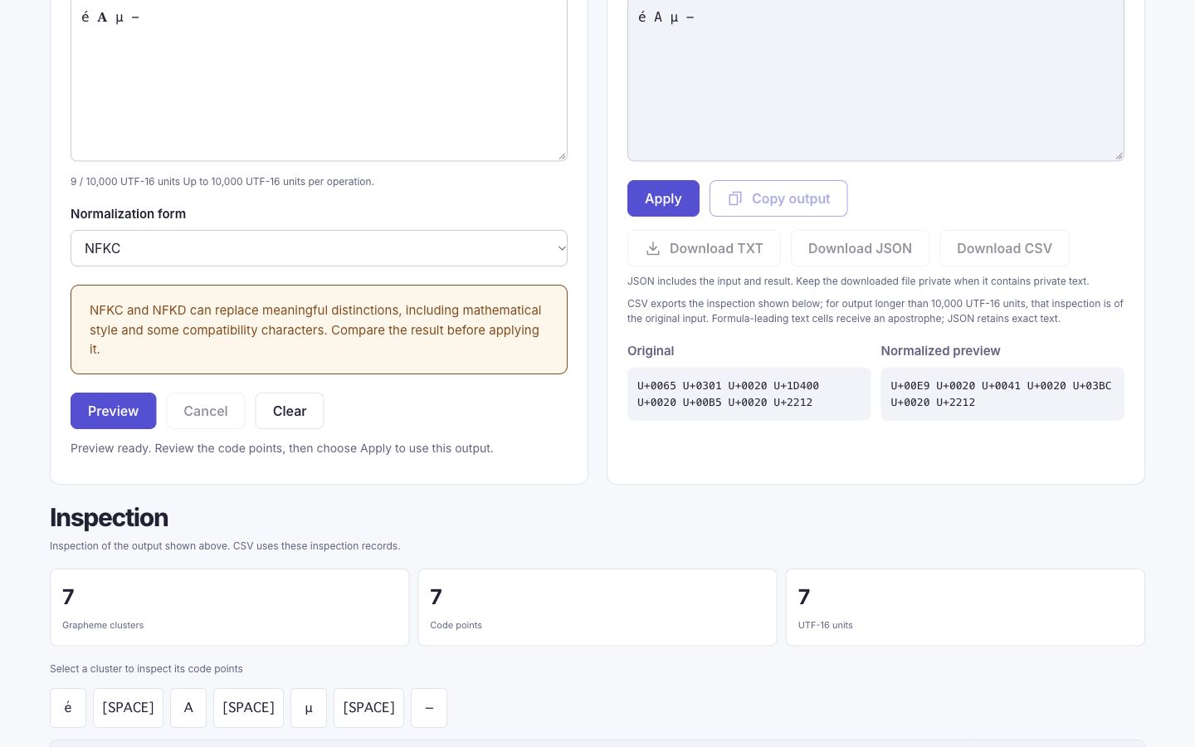Image resolution: width=1195 pixels, height=747 pixels.
Task: Select the A grapheme cluster chip
Action: [188, 708]
